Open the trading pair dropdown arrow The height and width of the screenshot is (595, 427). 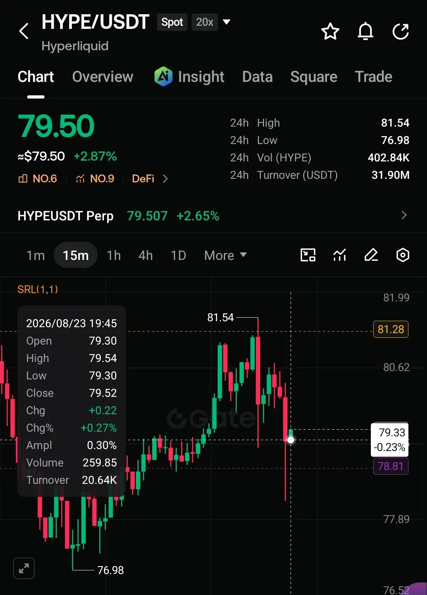pyautogui.click(x=227, y=22)
